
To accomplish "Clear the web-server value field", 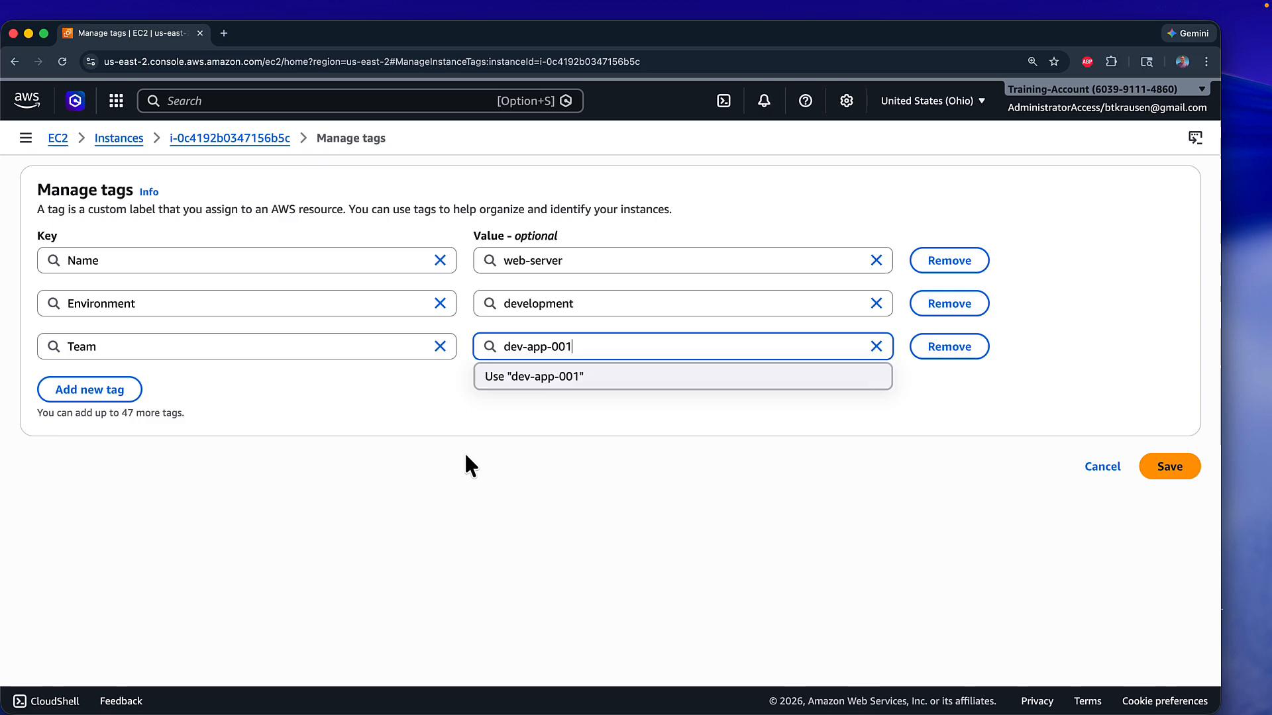I will pyautogui.click(x=876, y=260).
